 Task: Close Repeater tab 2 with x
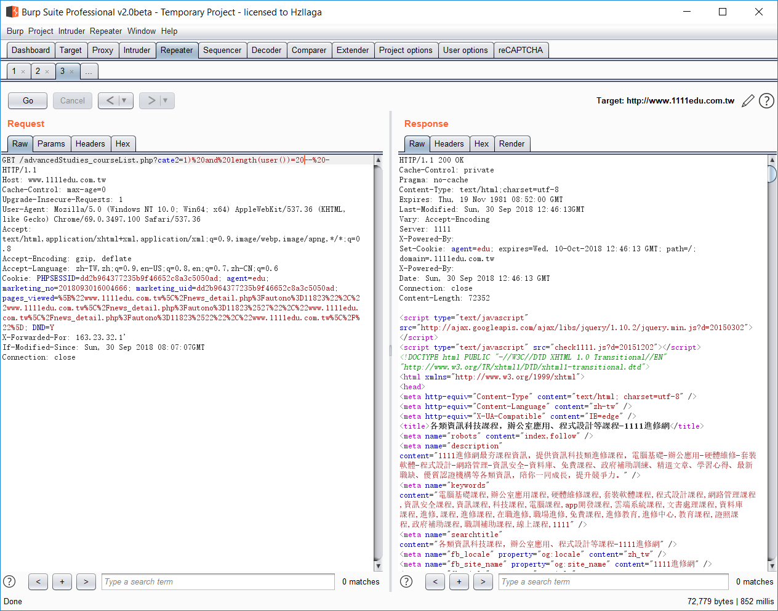[47, 72]
